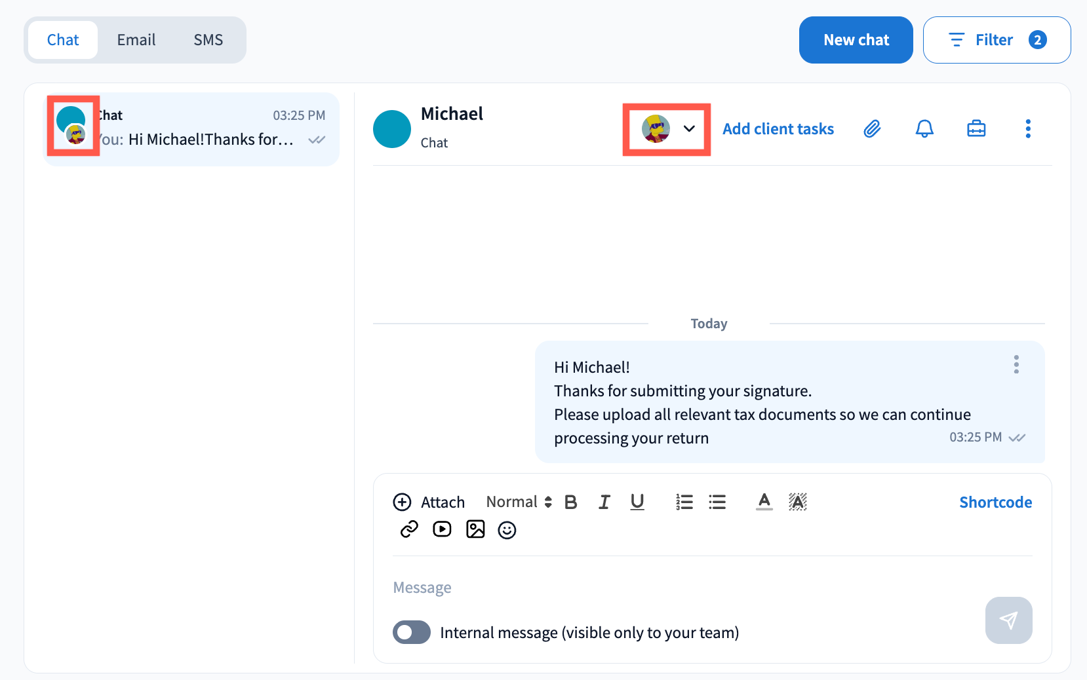Insert a video with the play icon

pos(442,529)
